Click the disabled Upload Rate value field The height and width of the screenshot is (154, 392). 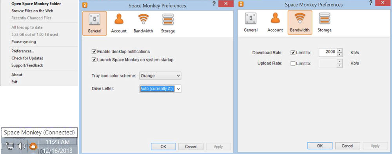[x=328, y=63]
